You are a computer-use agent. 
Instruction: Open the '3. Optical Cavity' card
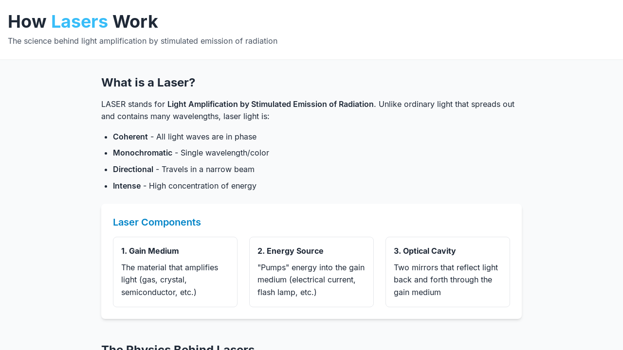(448, 272)
